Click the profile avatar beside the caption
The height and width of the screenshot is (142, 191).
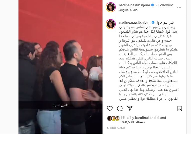pyautogui.click(x=111, y=24)
